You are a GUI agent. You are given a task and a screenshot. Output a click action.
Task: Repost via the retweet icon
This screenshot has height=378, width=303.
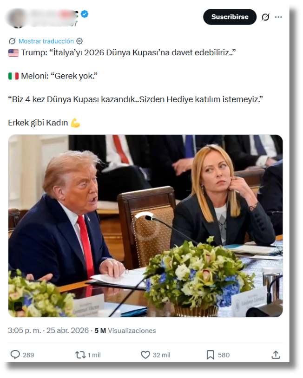click(x=80, y=355)
